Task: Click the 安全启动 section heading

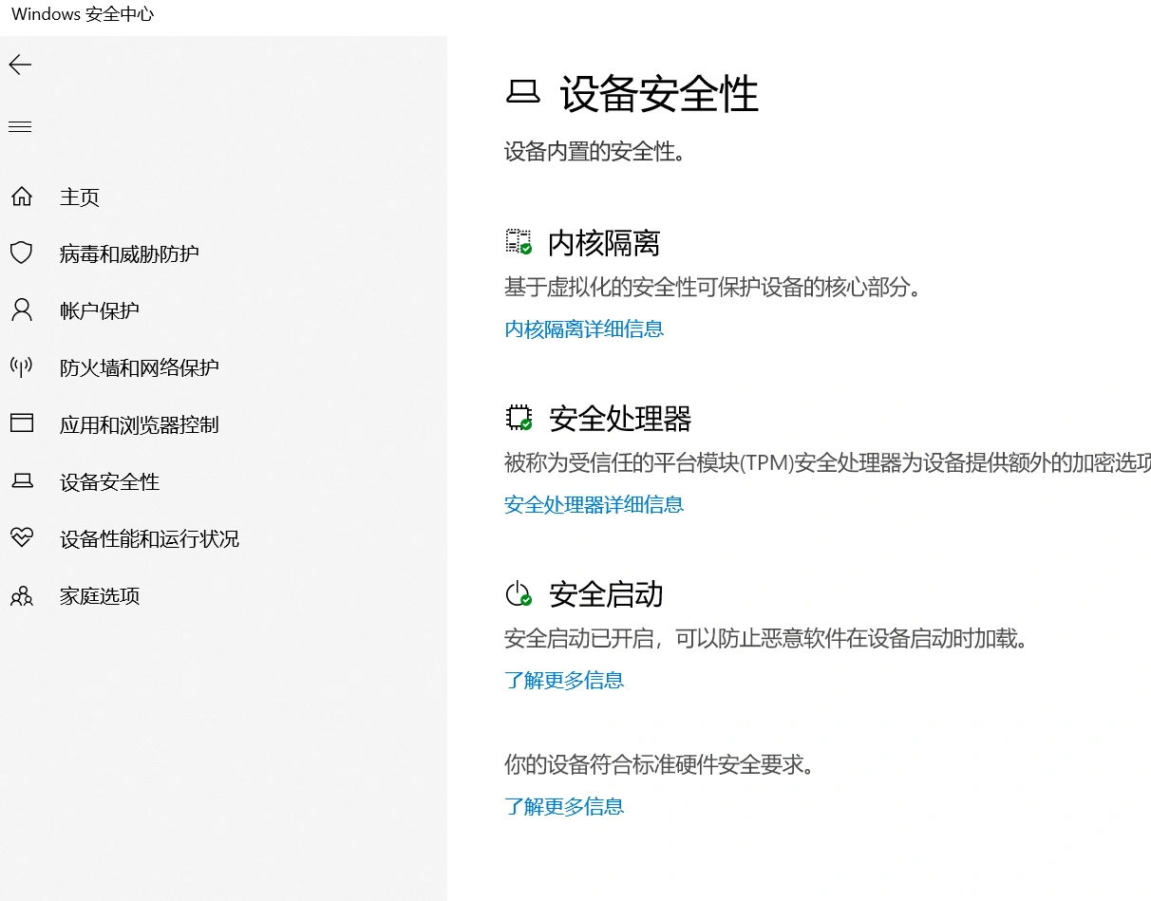Action: click(x=606, y=595)
